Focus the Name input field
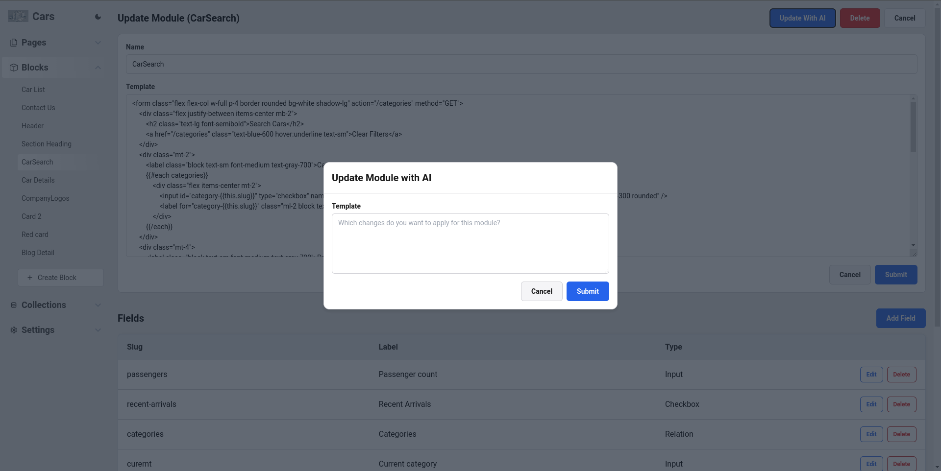The width and height of the screenshot is (941, 471). click(x=521, y=64)
